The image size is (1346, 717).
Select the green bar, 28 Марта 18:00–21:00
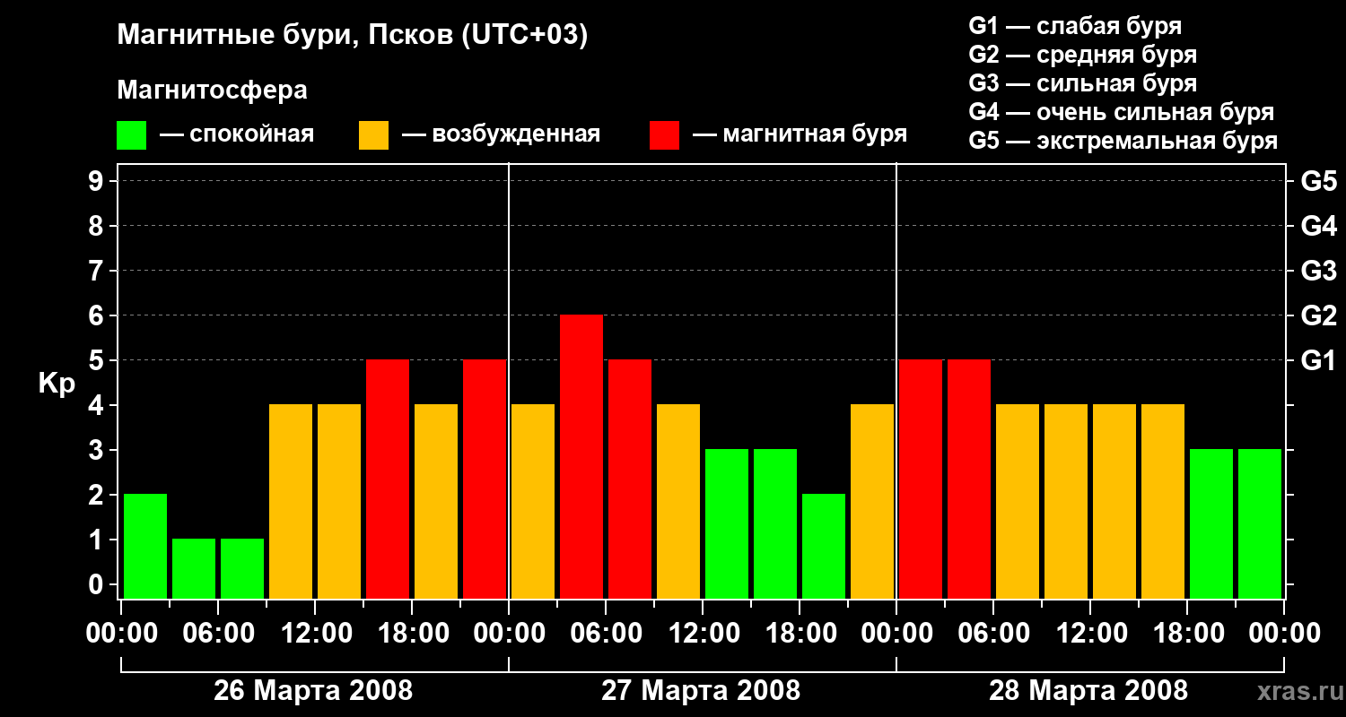(x=1211, y=523)
